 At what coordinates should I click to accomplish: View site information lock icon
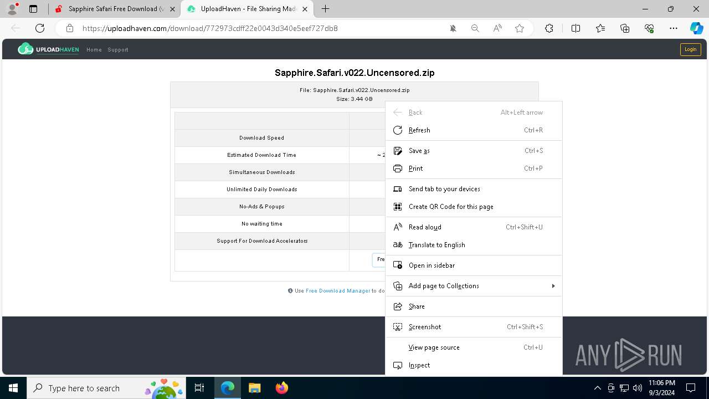click(69, 28)
